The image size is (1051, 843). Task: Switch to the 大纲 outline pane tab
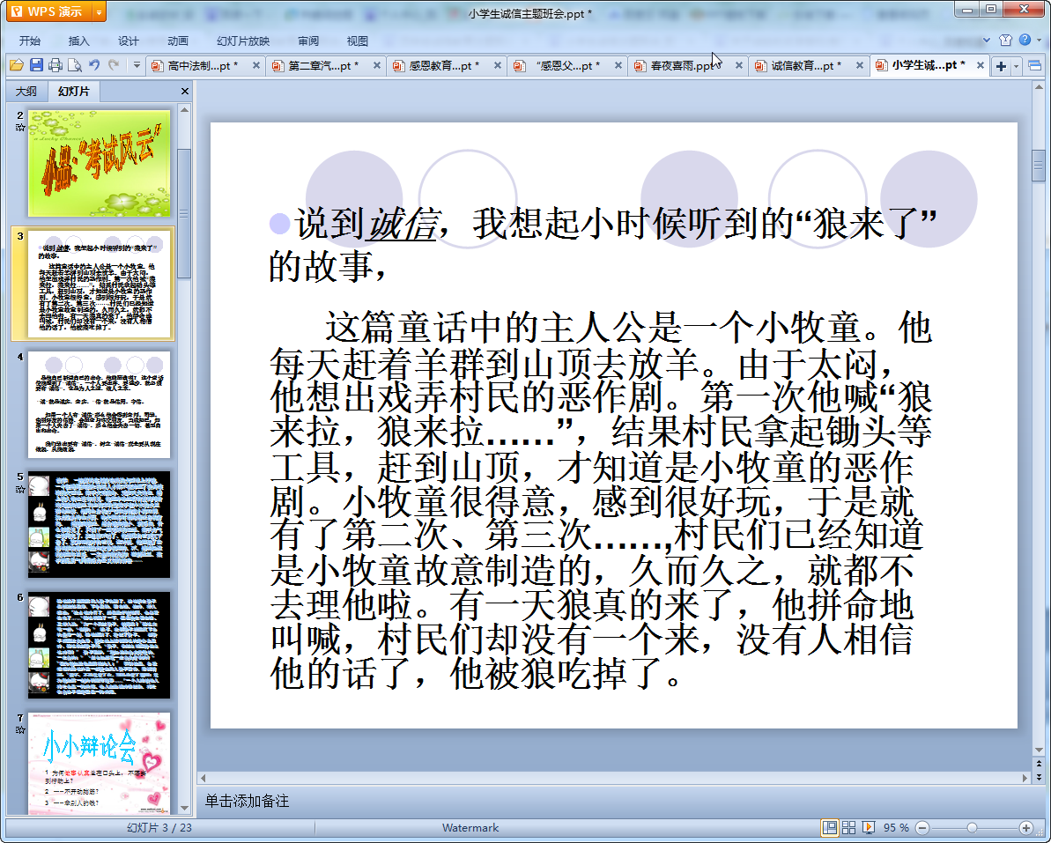coord(26,91)
